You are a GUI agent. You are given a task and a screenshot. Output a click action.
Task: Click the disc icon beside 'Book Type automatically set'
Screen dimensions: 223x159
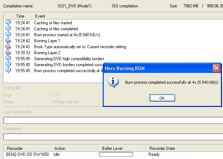[x=8, y=46]
